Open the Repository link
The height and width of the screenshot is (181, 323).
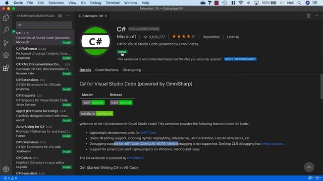(x=211, y=37)
